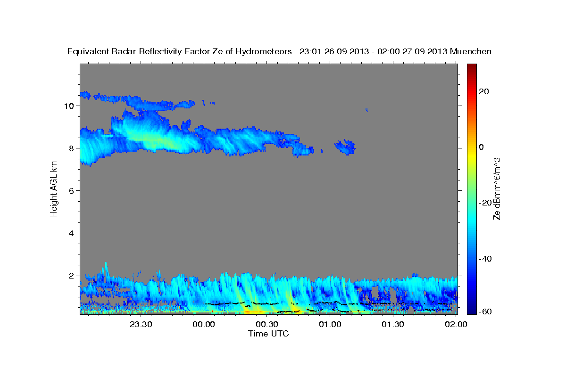The height and width of the screenshot is (377, 566).
Task: Click the height tick label 10
Action: (x=70, y=106)
